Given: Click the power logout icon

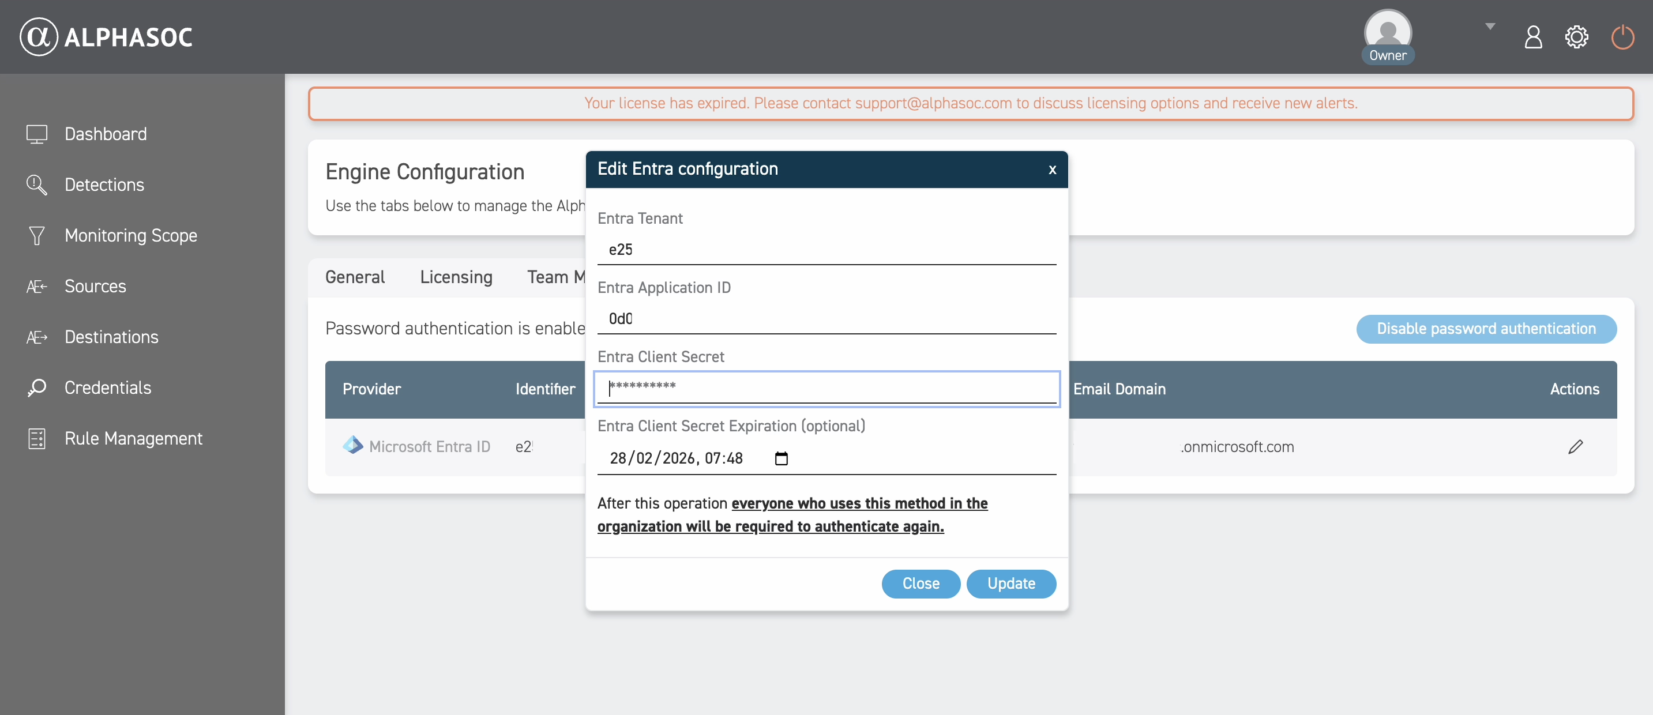Looking at the screenshot, I should pyautogui.click(x=1621, y=37).
